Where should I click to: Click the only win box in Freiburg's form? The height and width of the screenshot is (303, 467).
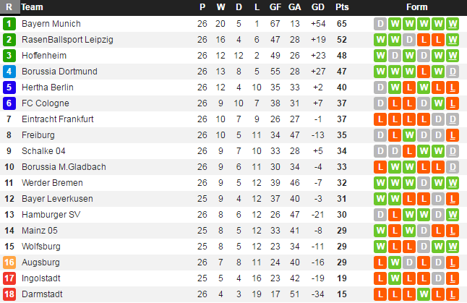[409, 135]
